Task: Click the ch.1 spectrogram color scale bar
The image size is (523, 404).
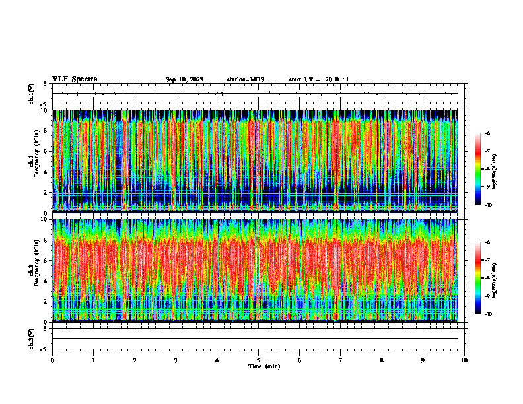Action: tap(477, 169)
